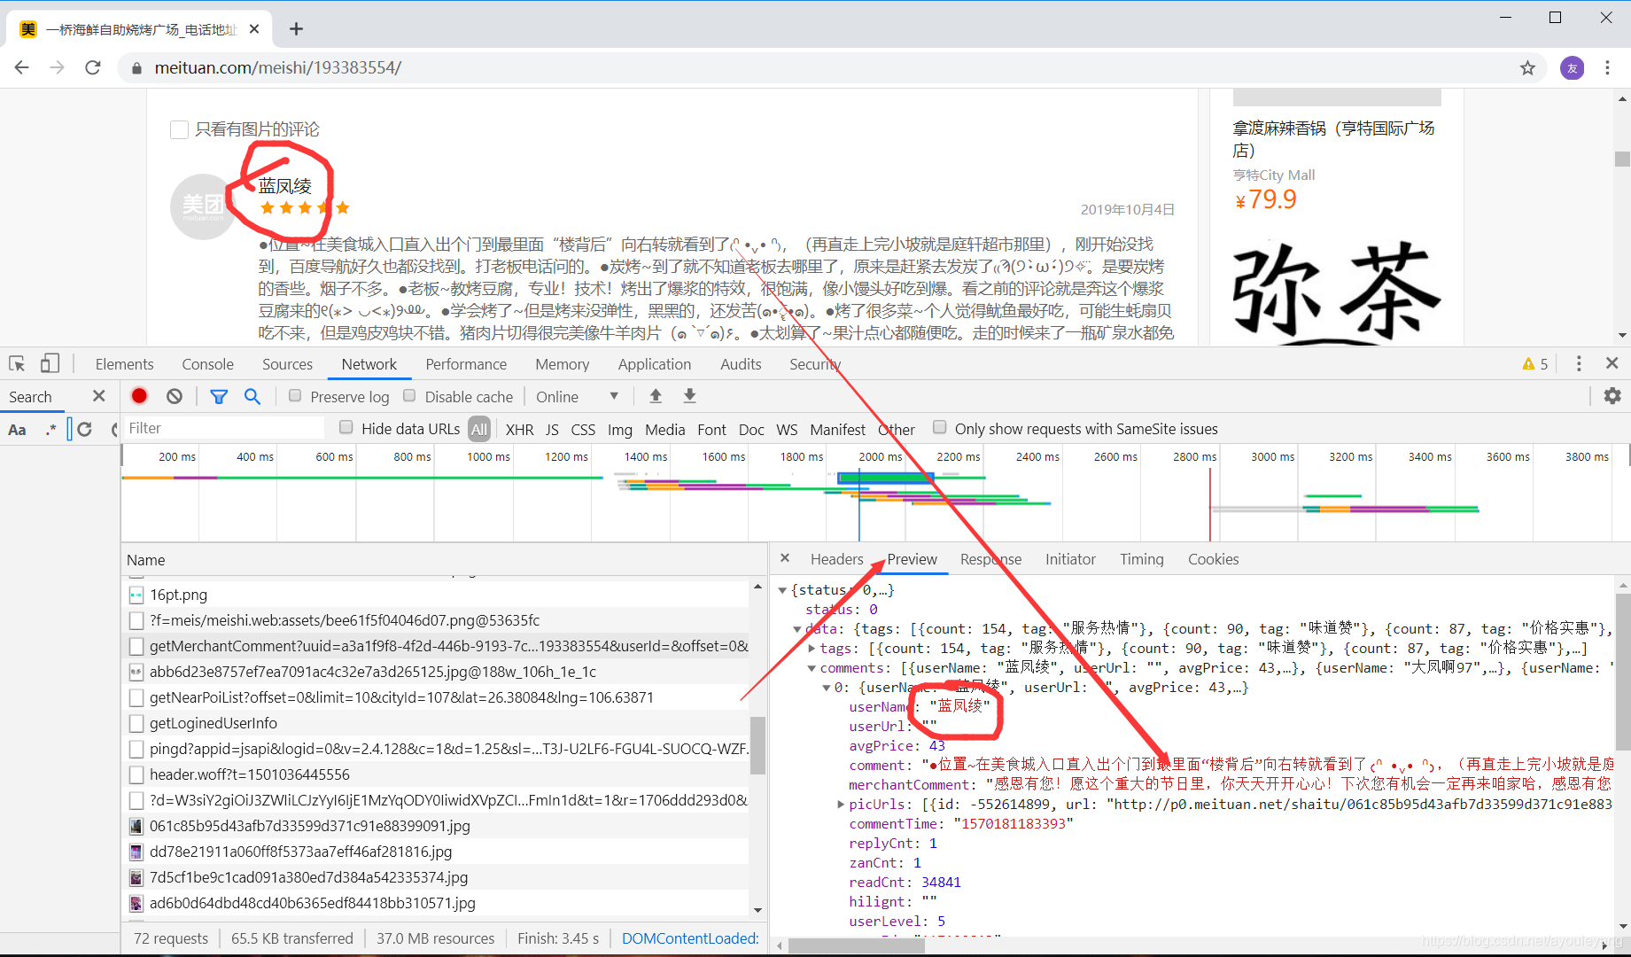Screen dimensions: 1631x957
Task: Click the DevTools warnings counter
Action: (x=1535, y=364)
